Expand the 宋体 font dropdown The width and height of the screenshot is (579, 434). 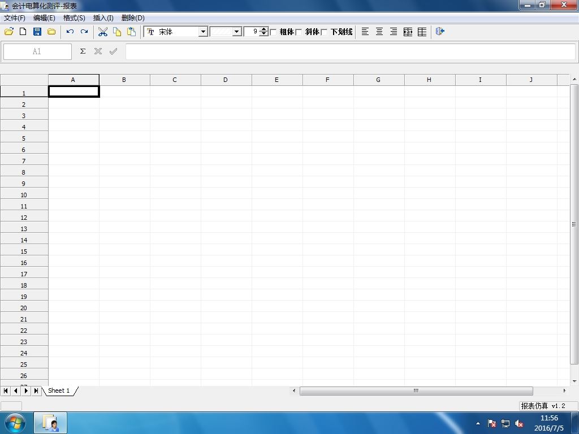203,32
